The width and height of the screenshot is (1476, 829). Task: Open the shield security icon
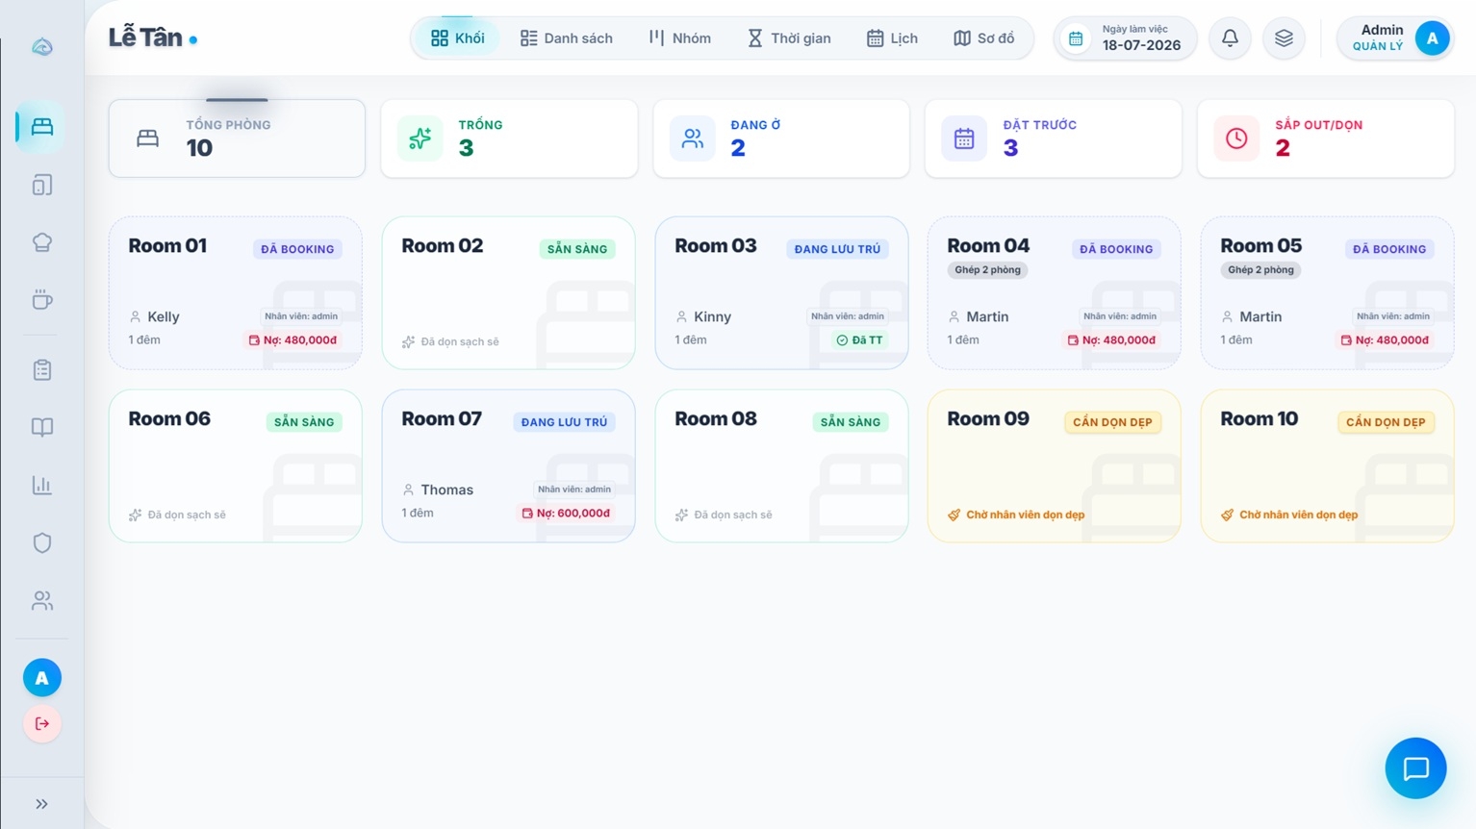pyautogui.click(x=42, y=542)
